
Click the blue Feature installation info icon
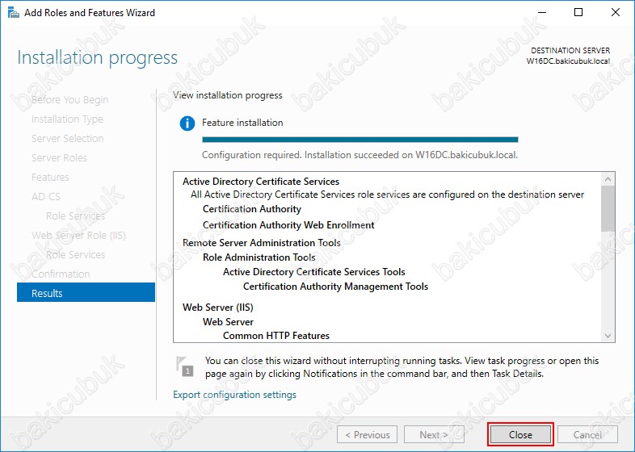point(187,123)
